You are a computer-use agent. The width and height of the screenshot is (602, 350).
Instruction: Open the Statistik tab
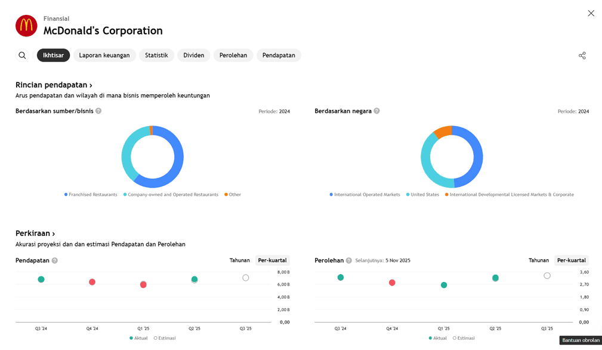(156, 56)
